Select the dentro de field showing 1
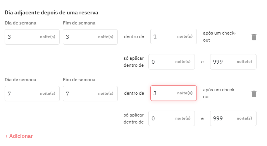This screenshot has height=146, width=267. [174, 36]
